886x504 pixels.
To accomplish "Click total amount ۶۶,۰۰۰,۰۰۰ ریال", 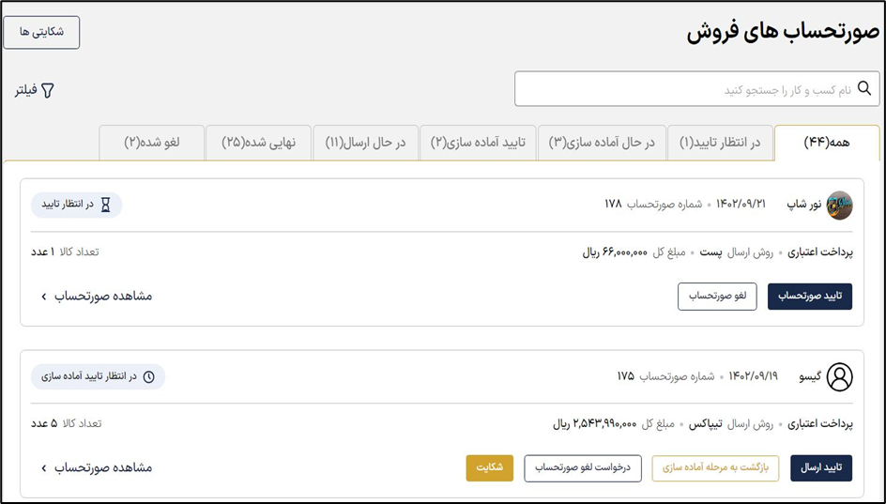I will (615, 253).
